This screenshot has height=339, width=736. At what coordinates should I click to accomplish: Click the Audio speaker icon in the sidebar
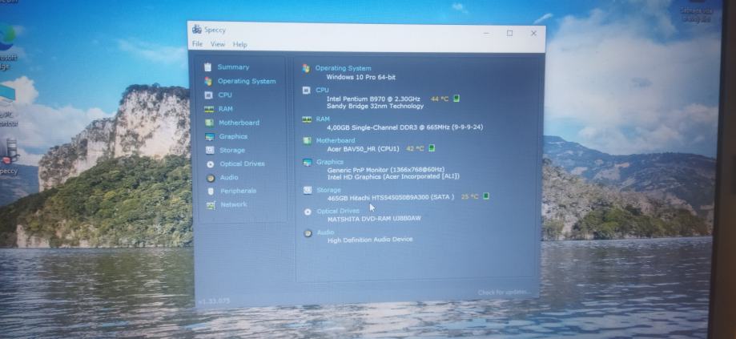pyautogui.click(x=211, y=178)
